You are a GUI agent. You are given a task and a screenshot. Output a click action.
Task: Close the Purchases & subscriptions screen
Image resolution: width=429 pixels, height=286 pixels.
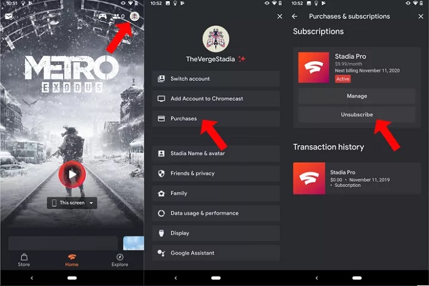421,17
